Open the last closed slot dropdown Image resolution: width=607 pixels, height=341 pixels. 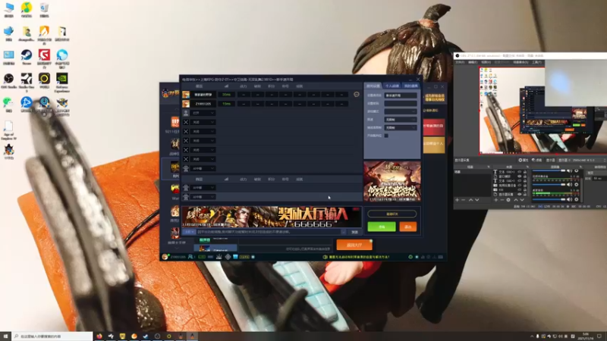click(x=203, y=159)
